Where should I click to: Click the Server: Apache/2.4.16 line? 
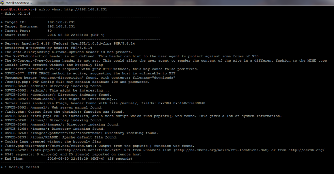tap(69, 43)
